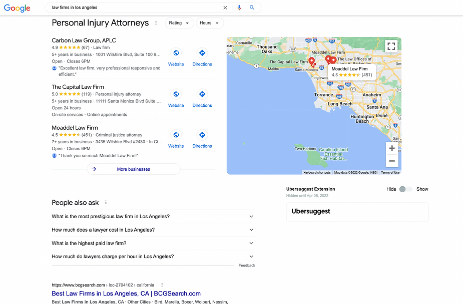
Task: Open options menu beside Personal Injury Attorneys heading
Action: (x=156, y=23)
